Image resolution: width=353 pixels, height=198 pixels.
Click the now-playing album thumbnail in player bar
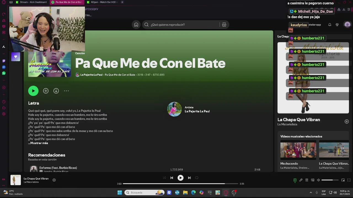point(15,180)
